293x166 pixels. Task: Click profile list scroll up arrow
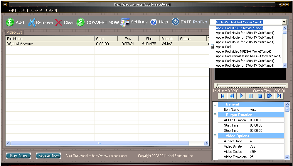point(284,28)
